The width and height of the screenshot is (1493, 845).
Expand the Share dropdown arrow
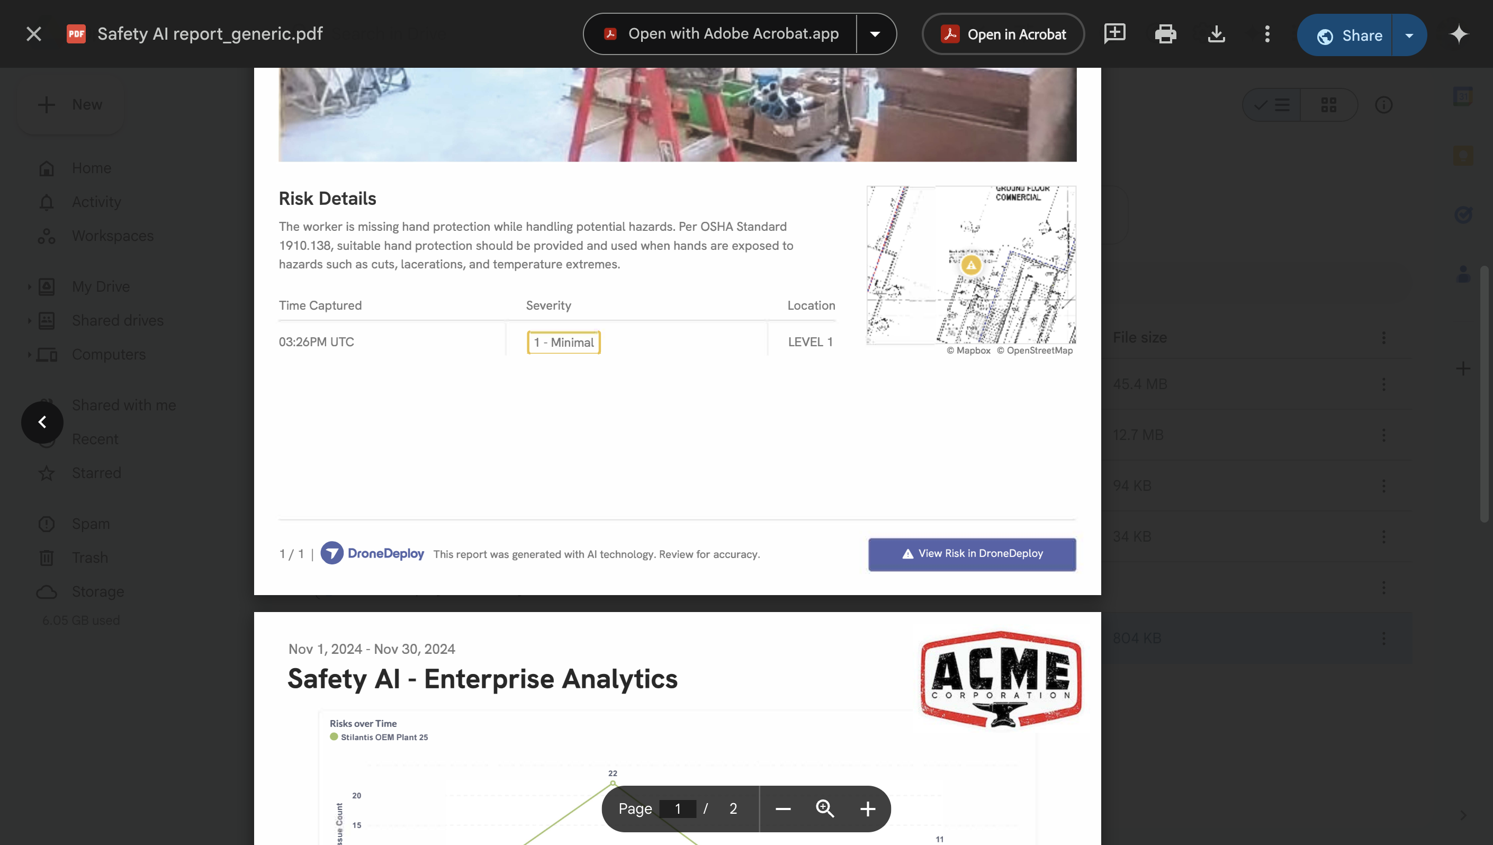click(x=1409, y=35)
